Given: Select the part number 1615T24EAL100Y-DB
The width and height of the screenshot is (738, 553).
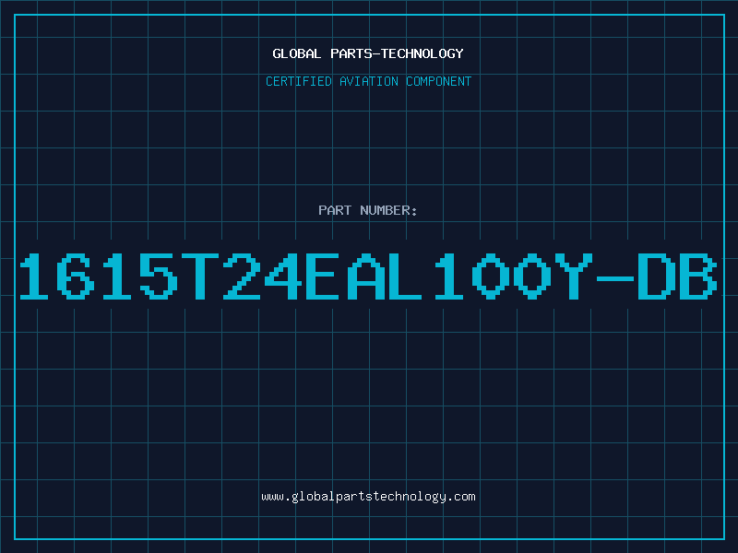Looking at the screenshot, I should point(368,276).
